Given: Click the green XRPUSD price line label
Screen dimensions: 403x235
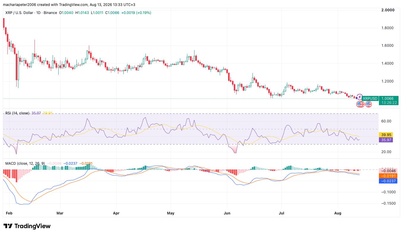Looking at the screenshot, I should (x=370, y=99).
